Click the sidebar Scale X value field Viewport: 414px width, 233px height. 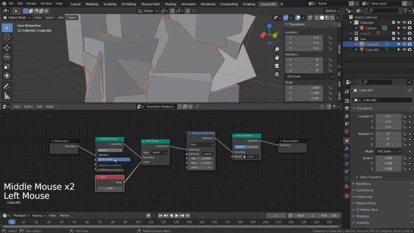click(x=304, y=88)
